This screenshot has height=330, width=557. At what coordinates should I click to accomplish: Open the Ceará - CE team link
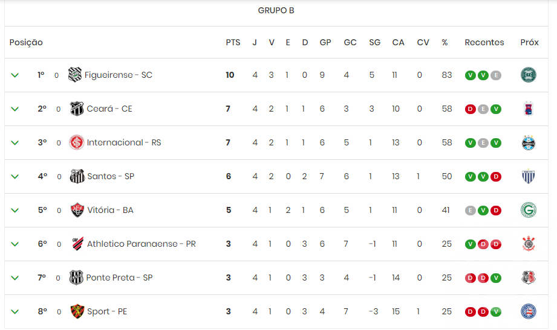(109, 109)
